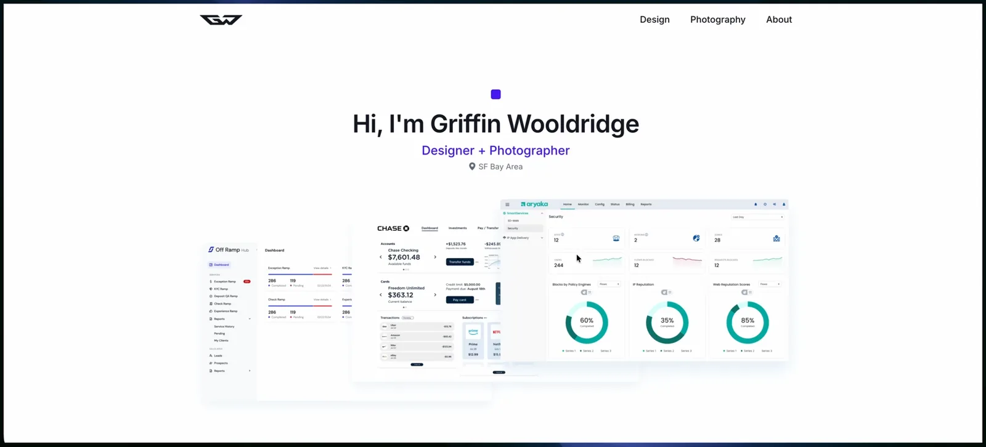986x447 pixels.
Task: Open the Prime subscription card
Action: (x=473, y=340)
